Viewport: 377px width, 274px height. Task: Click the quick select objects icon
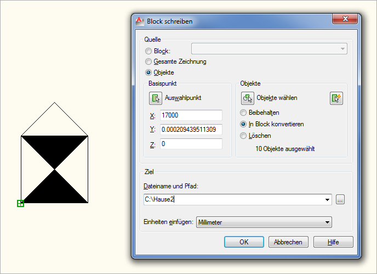(x=336, y=98)
